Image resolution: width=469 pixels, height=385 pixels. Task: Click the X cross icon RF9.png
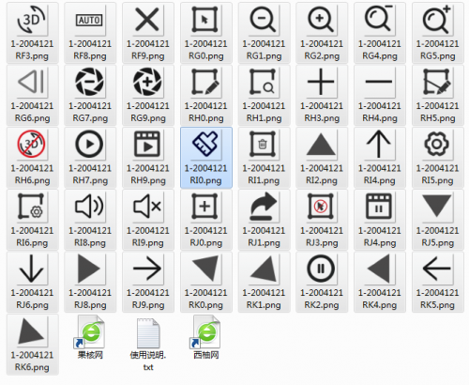(148, 33)
